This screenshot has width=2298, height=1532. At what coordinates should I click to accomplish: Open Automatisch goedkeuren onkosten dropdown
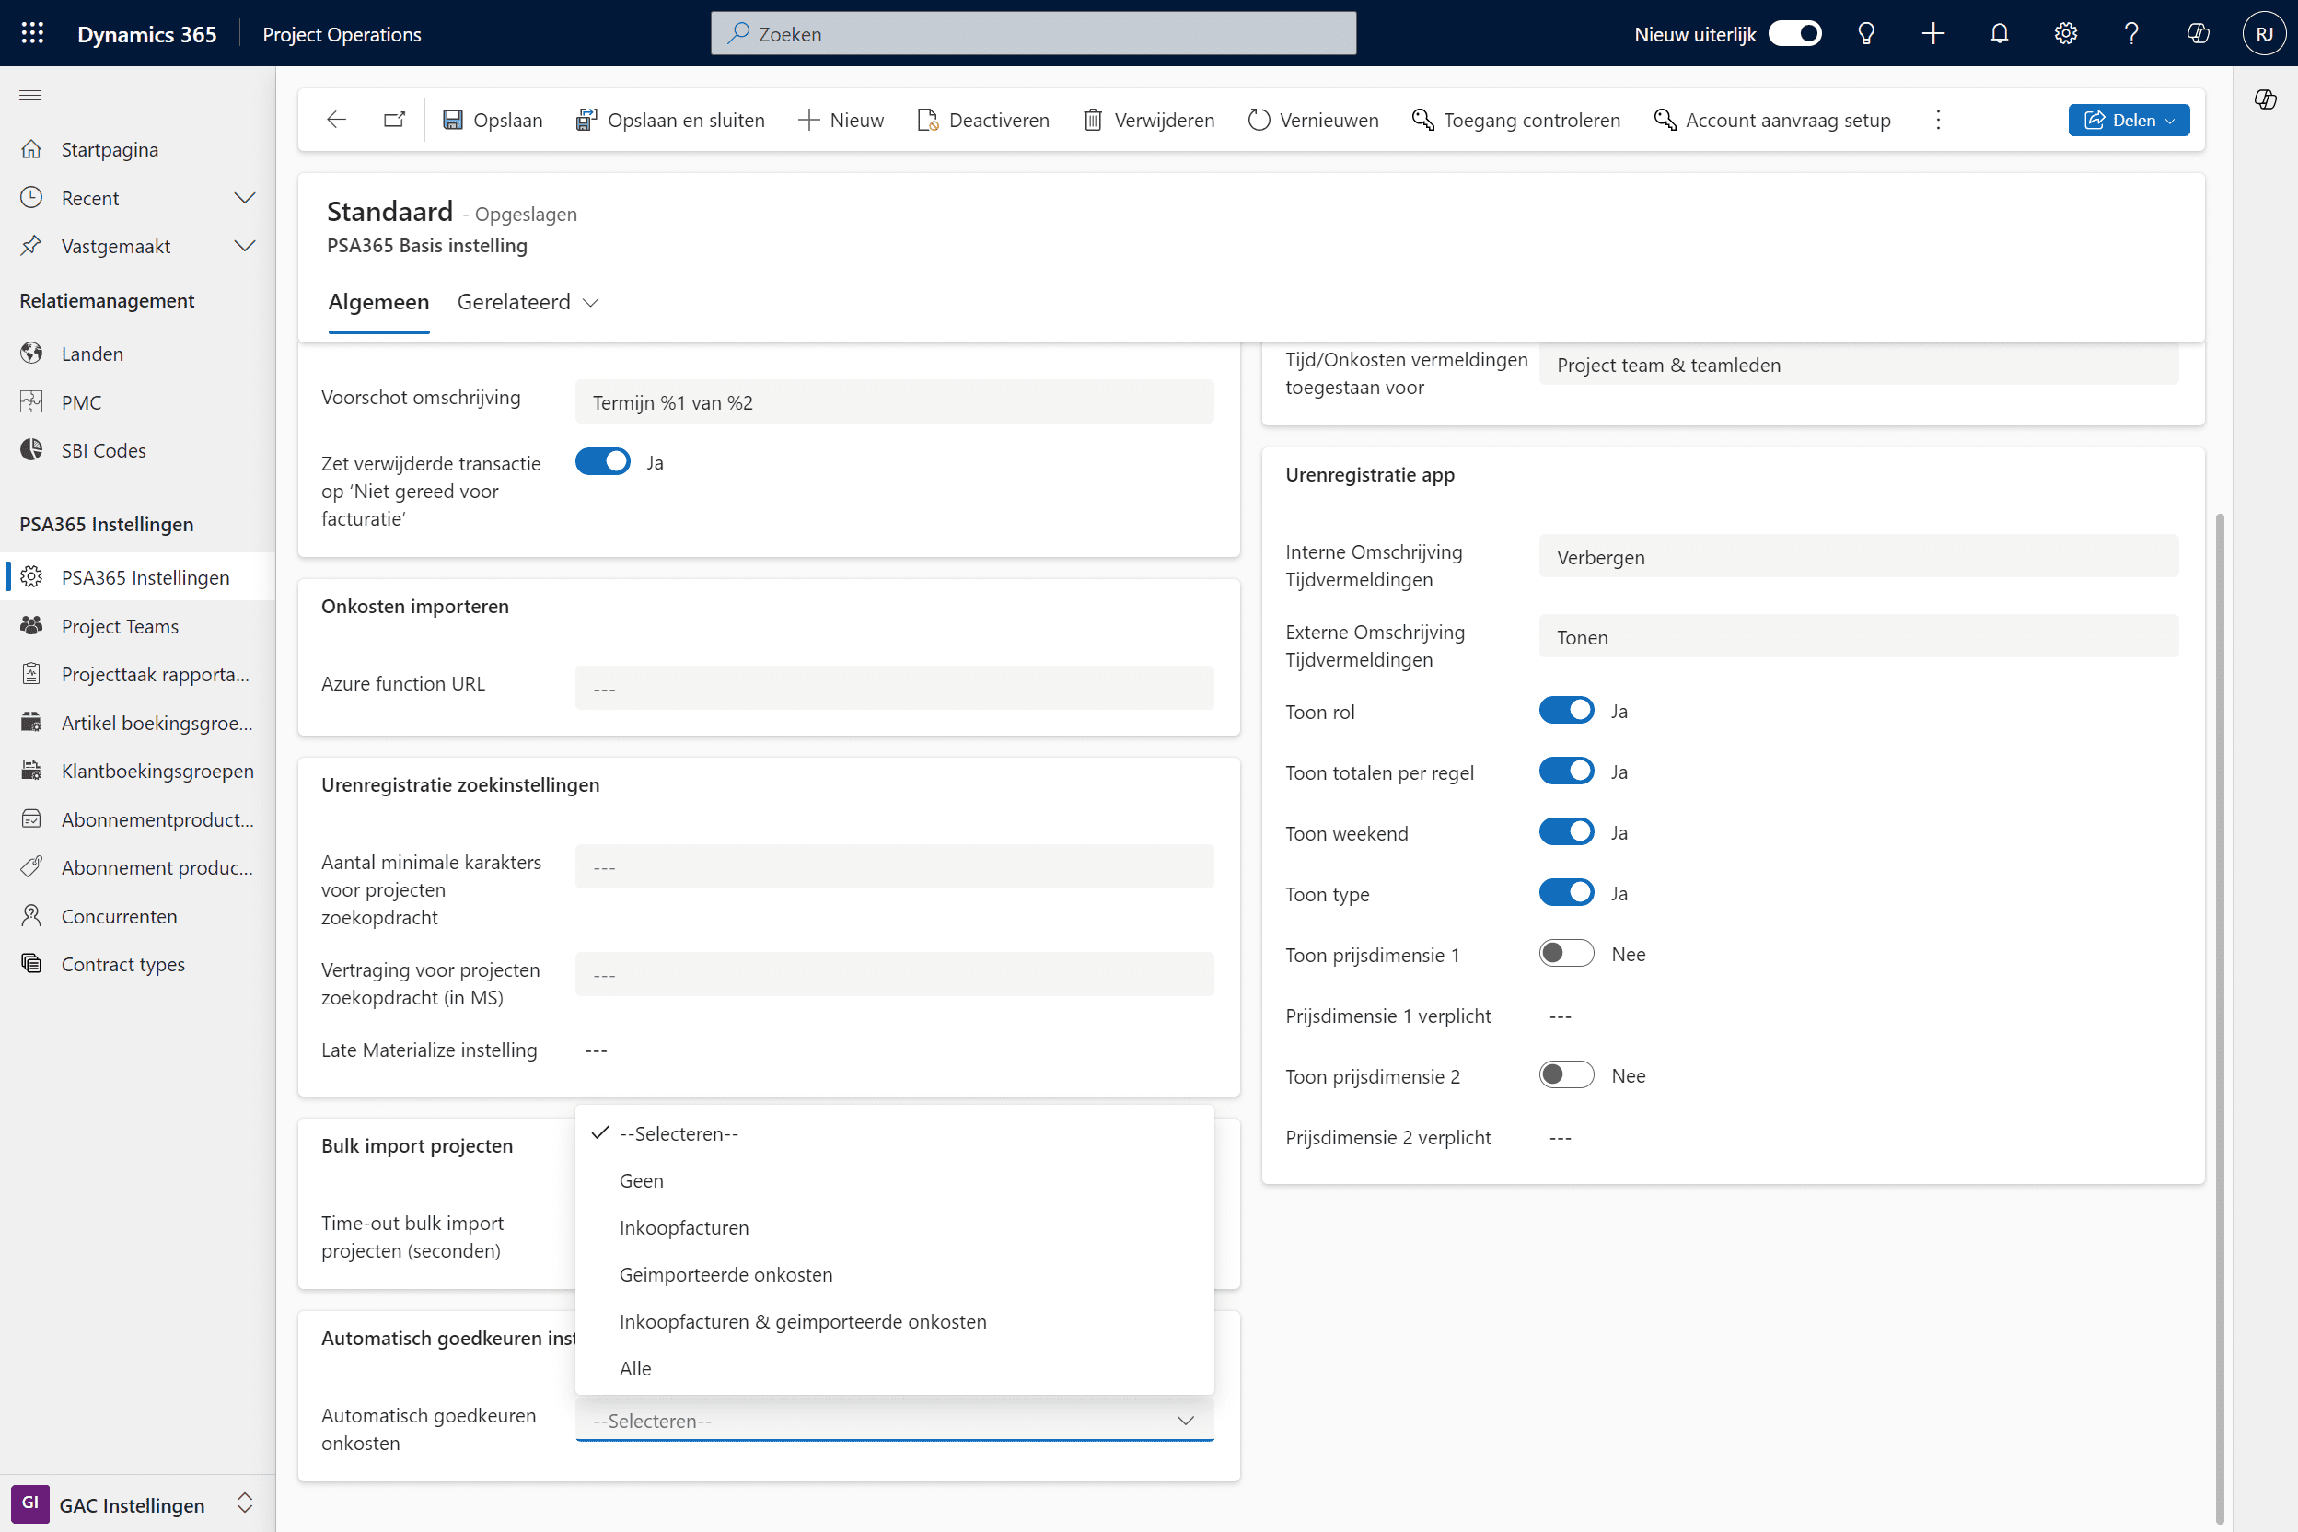894,1421
